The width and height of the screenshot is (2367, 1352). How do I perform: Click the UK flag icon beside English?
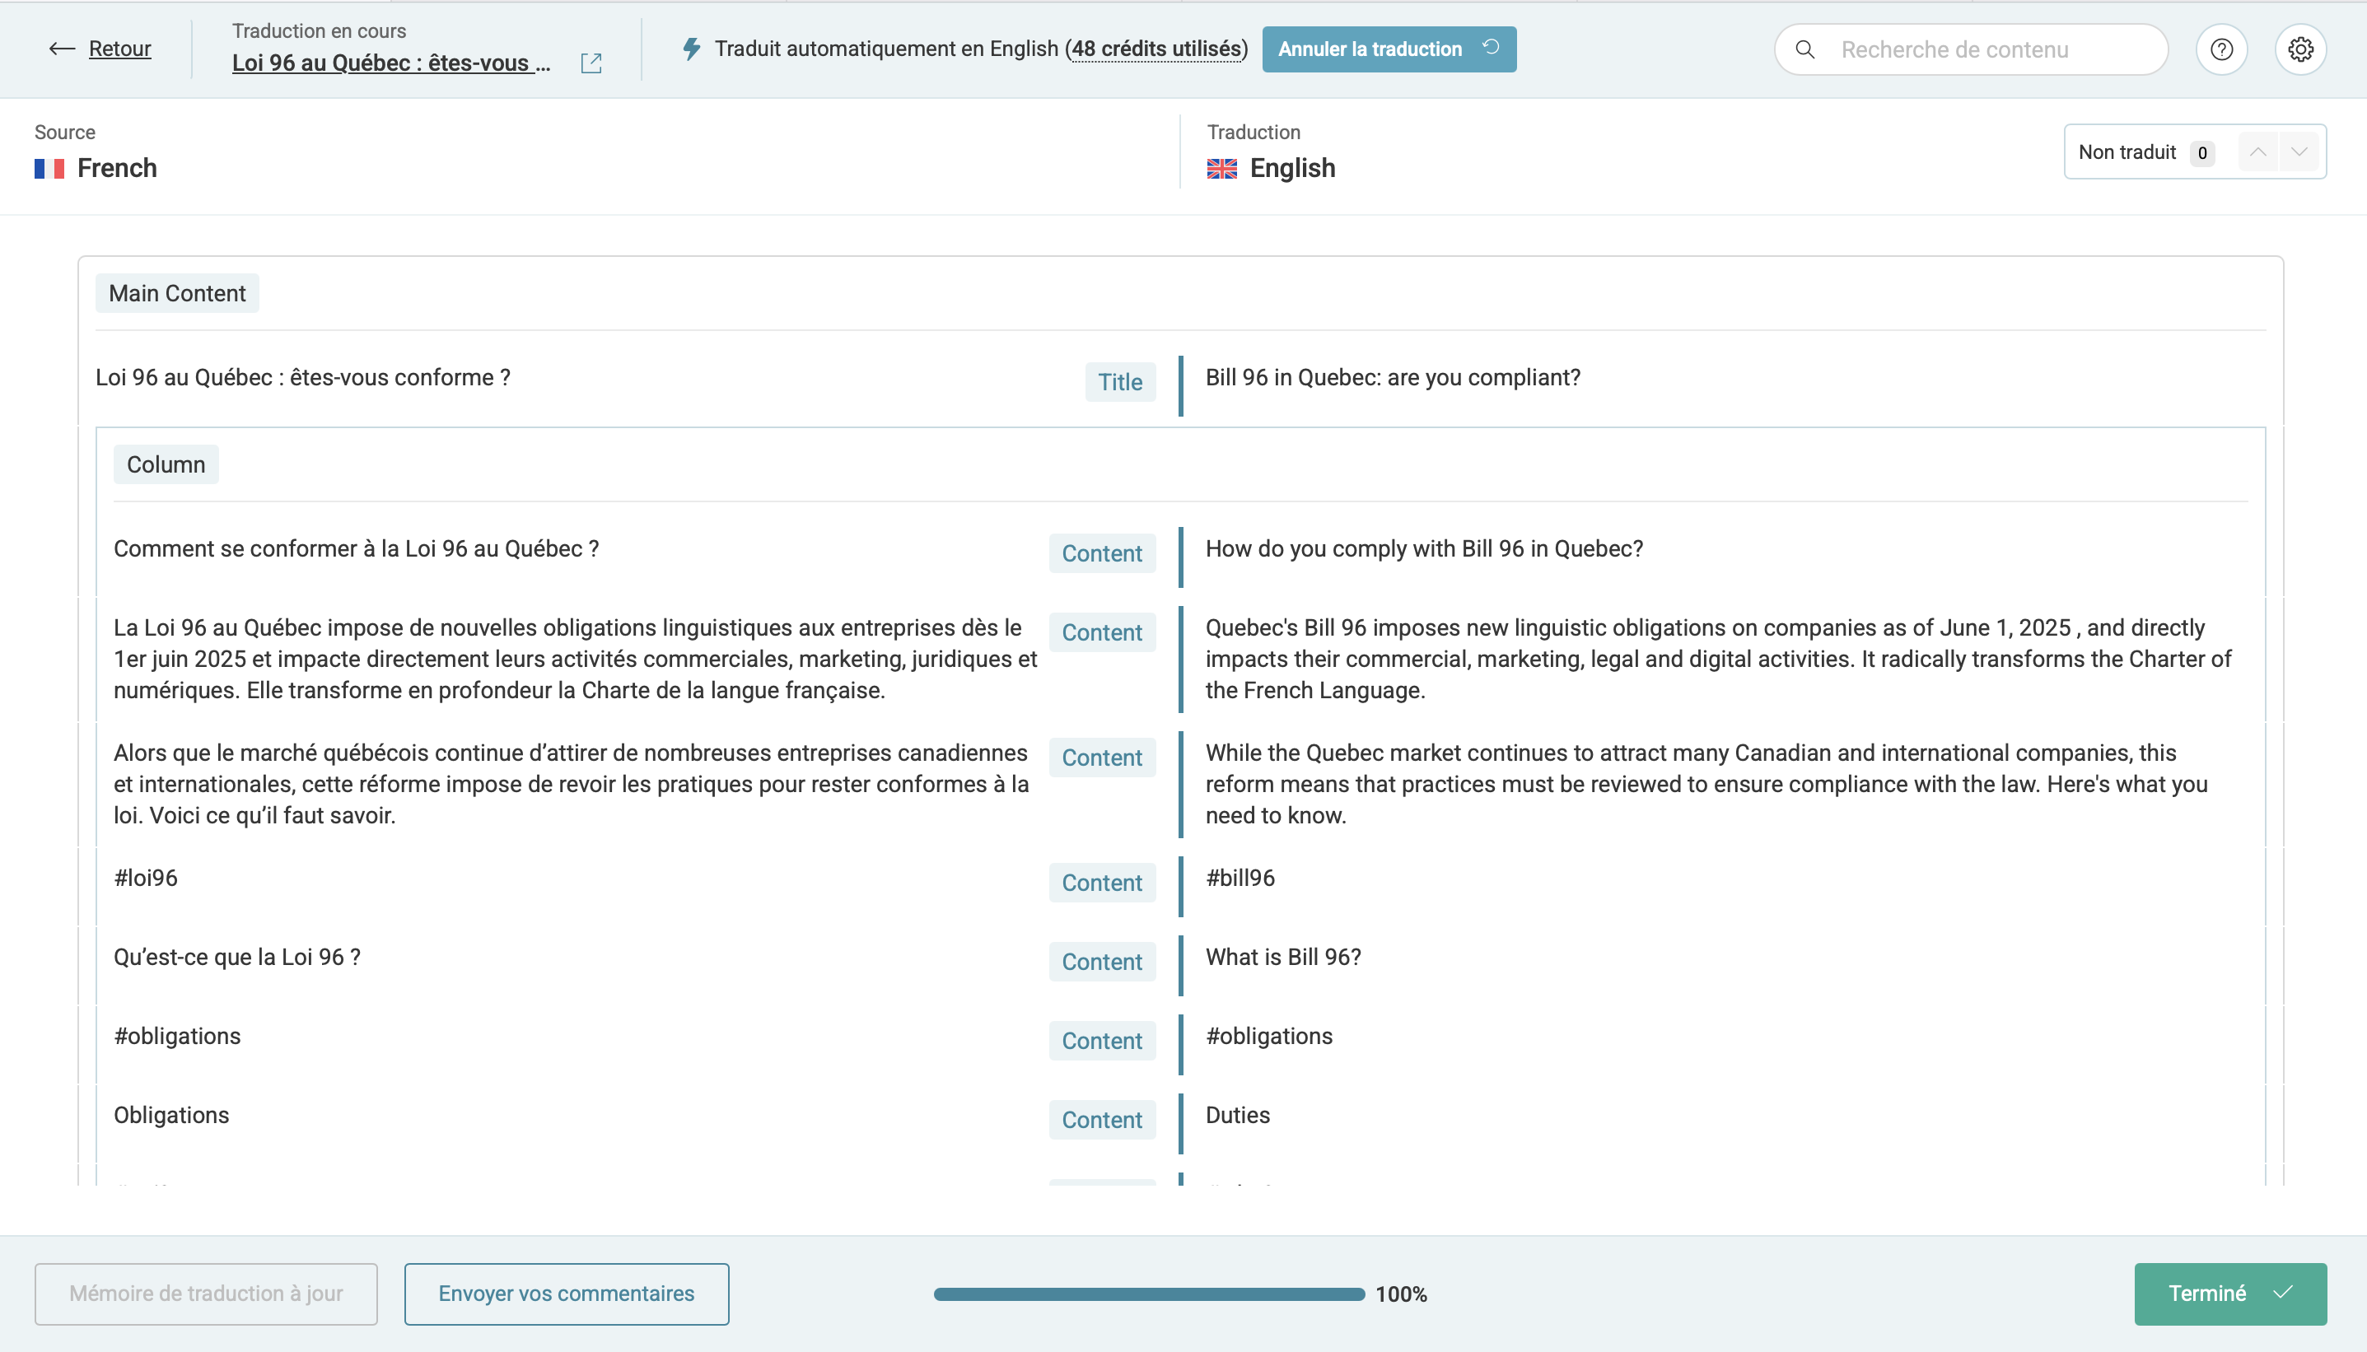1221,169
